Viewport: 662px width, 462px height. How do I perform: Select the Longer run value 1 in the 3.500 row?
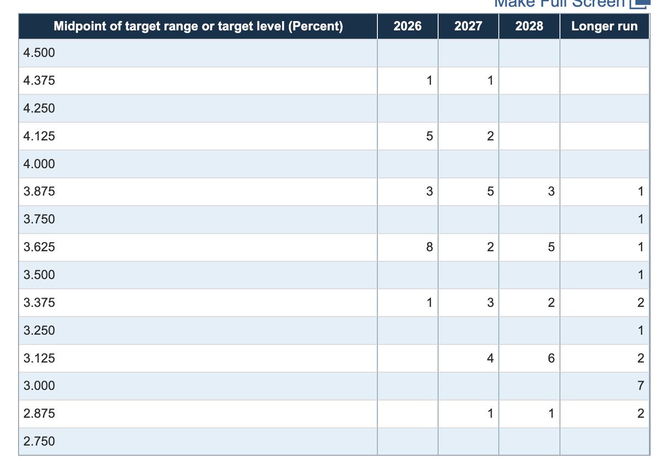(640, 275)
